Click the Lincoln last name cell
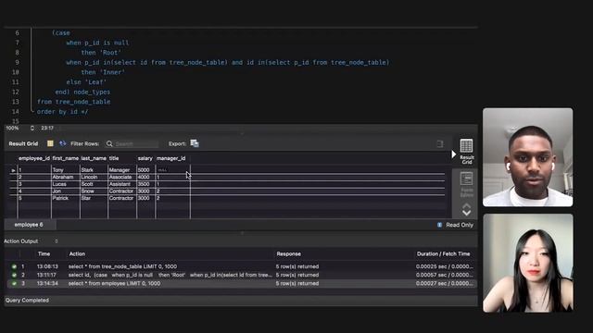 click(94, 177)
